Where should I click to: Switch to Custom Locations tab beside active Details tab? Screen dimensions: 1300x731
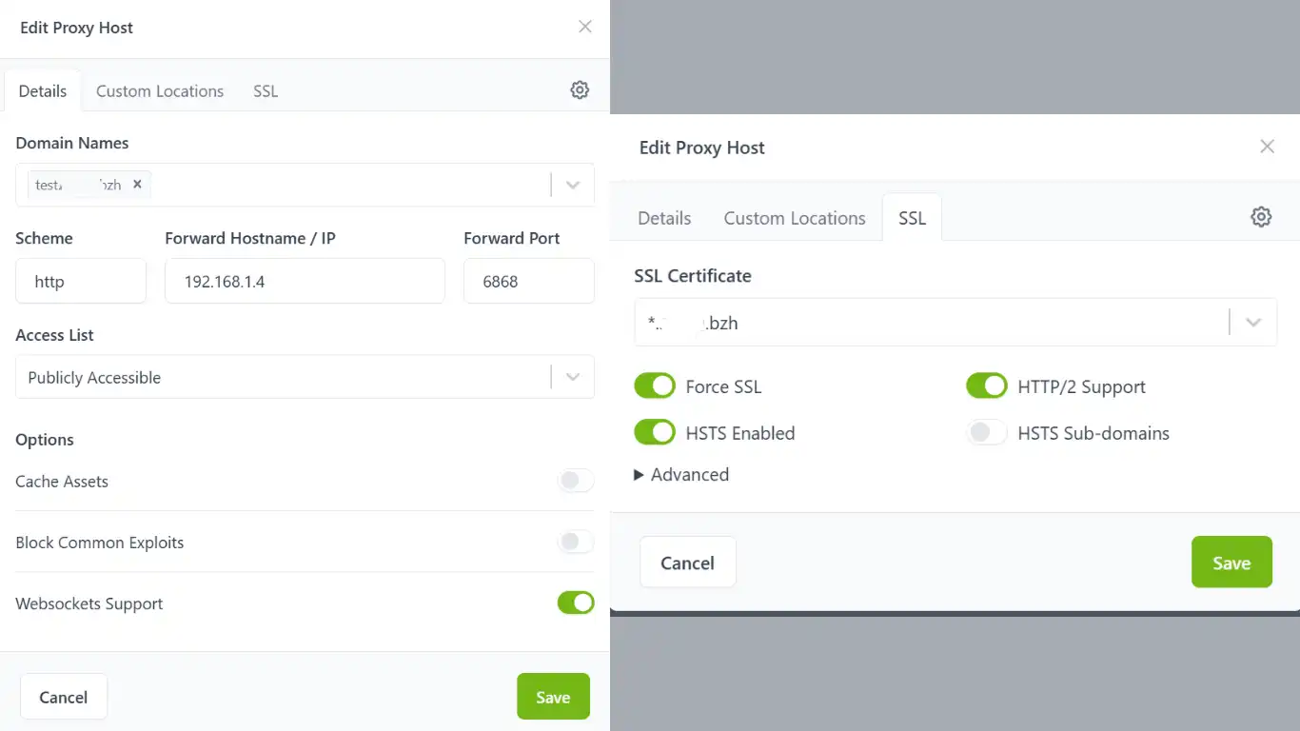point(160,91)
